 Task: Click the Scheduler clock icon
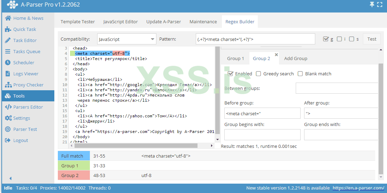pos(8,62)
